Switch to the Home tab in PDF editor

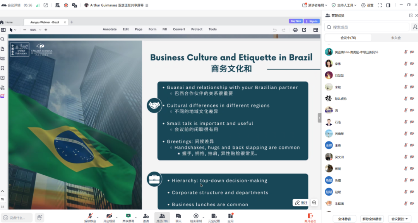coord(7,22)
